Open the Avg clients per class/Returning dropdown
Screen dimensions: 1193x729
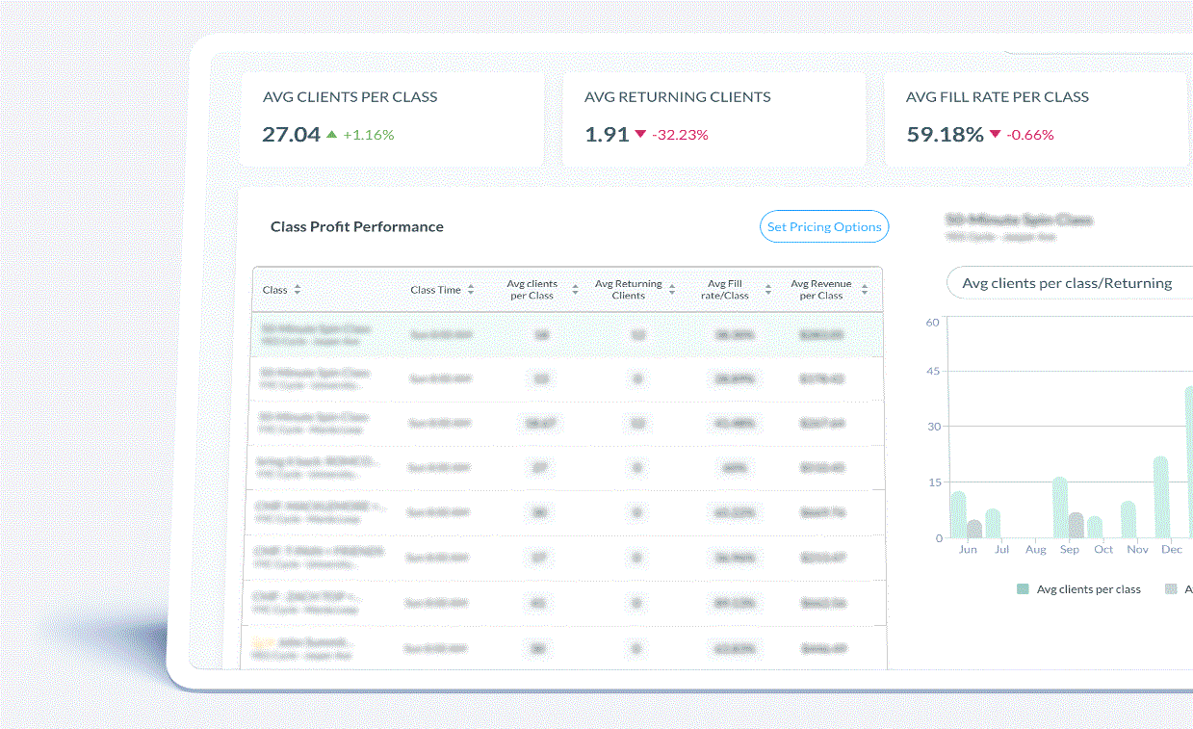coord(1070,283)
